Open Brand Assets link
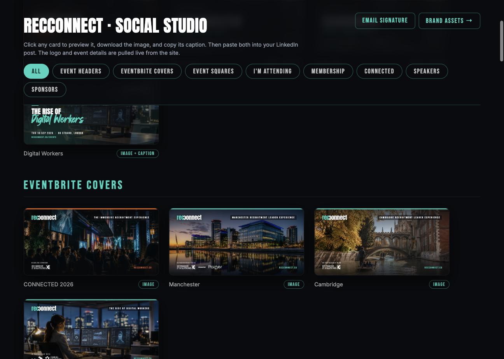The height and width of the screenshot is (359, 504). tap(449, 21)
